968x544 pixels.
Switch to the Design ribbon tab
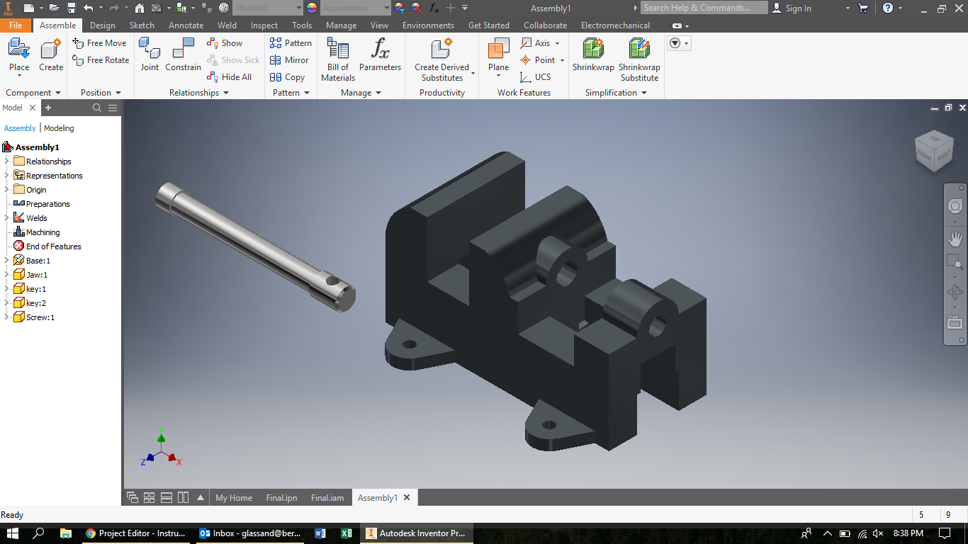tap(103, 25)
